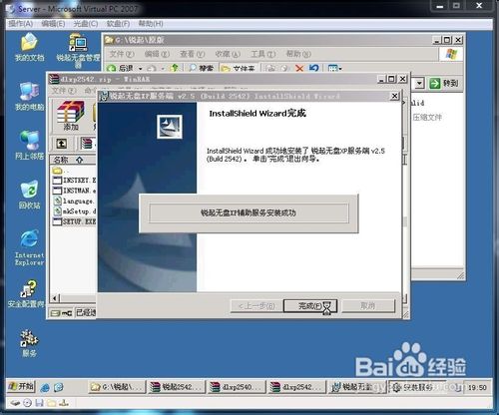Click Explorer 搜索 search button
The width and height of the screenshot is (499, 415).
pos(202,68)
